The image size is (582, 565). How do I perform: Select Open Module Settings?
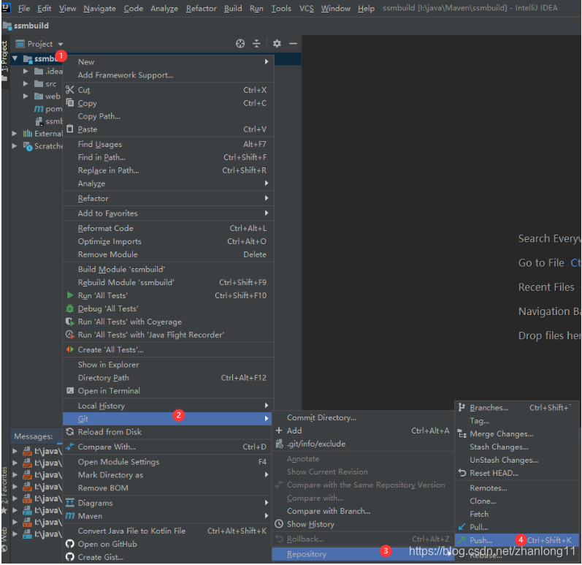(x=118, y=462)
